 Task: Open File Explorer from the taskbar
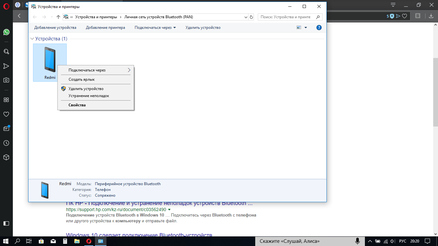(77, 241)
